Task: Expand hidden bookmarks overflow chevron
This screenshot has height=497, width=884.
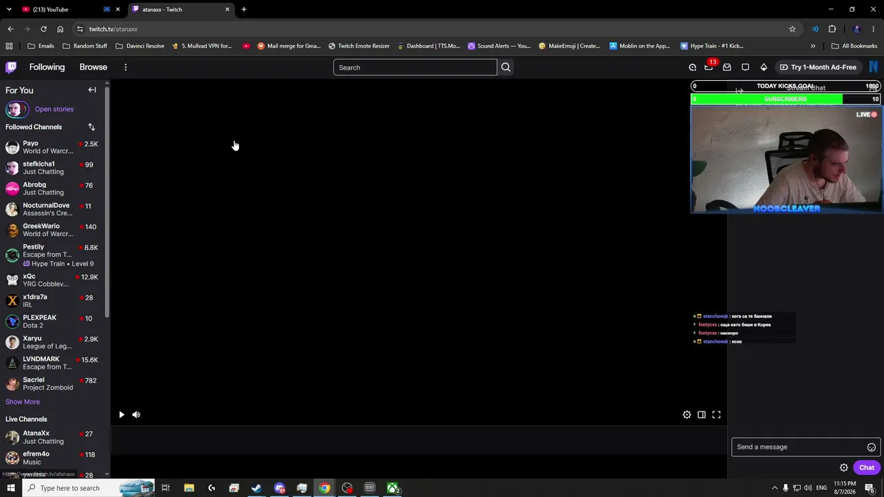Action: click(x=813, y=46)
